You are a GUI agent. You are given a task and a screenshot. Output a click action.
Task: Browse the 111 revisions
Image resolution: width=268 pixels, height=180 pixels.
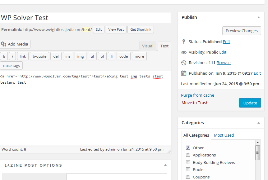(224, 63)
